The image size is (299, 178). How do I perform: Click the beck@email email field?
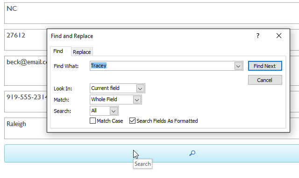coord(26,71)
